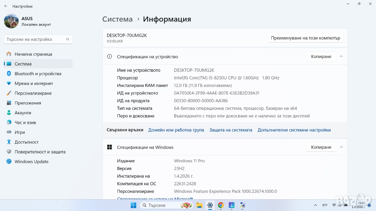Image resolution: width=376 pixels, height=211 pixels.
Task: Open Google Chrome from the taskbar
Action: (221, 205)
